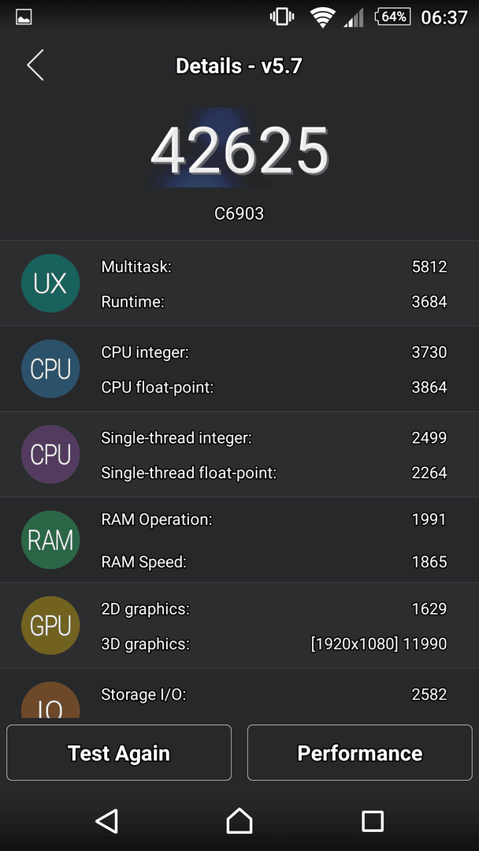Tap the blue CPU category icon
This screenshot has width=479, height=851.
(x=50, y=369)
